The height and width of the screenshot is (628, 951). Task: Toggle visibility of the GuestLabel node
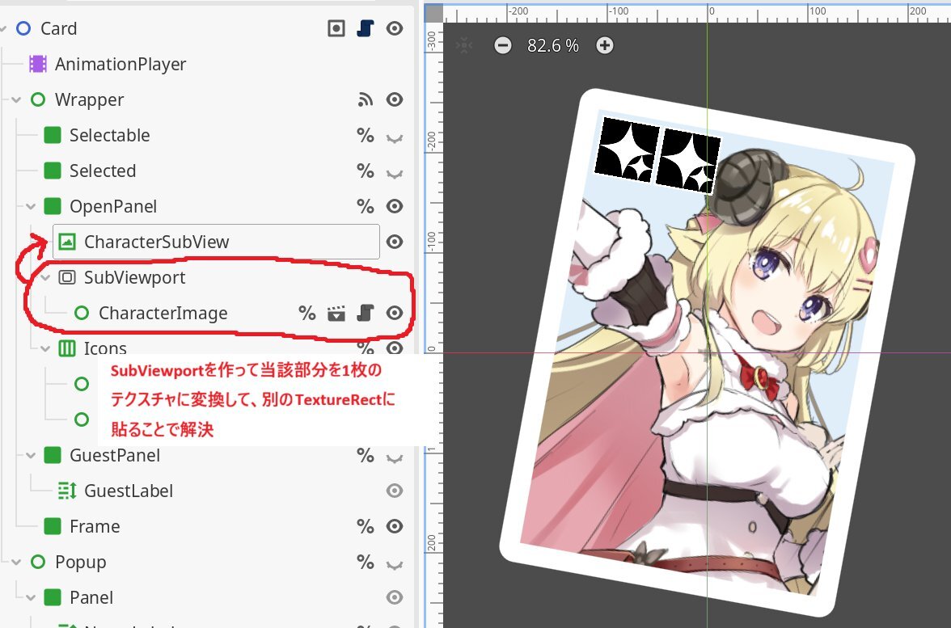tap(395, 491)
